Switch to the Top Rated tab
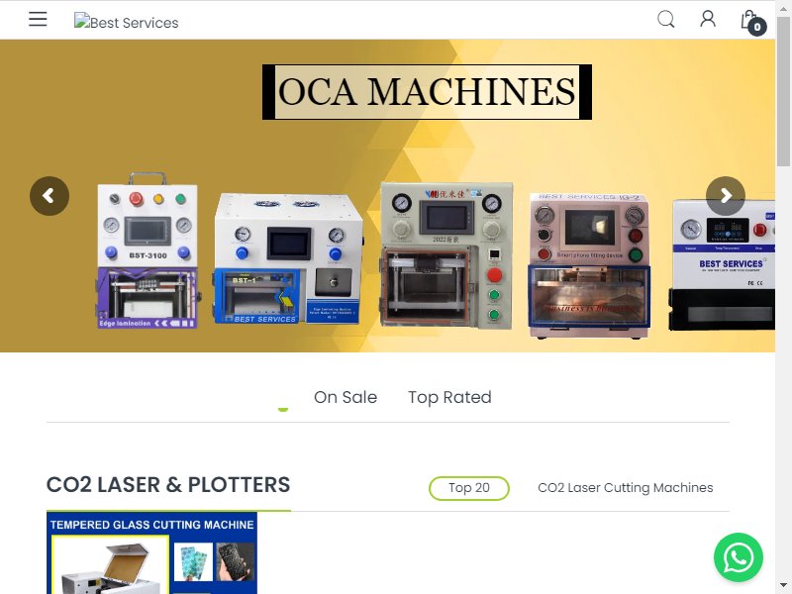 tap(449, 397)
